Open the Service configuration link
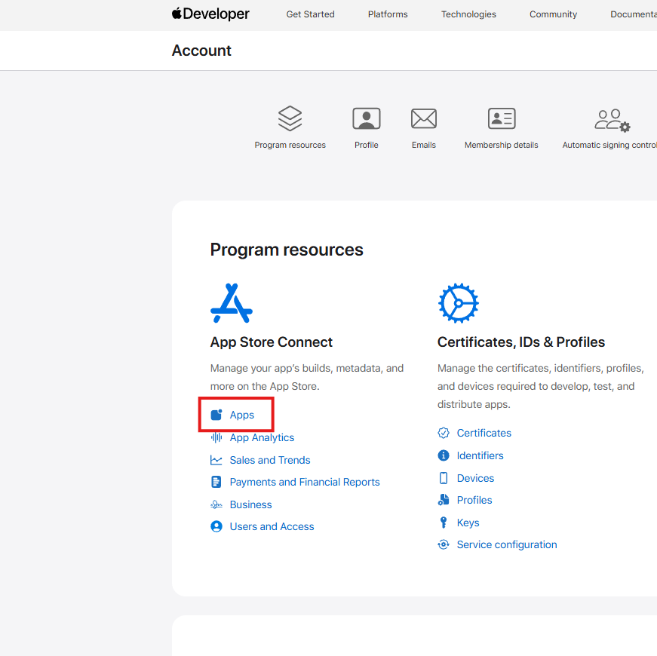 click(x=507, y=544)
